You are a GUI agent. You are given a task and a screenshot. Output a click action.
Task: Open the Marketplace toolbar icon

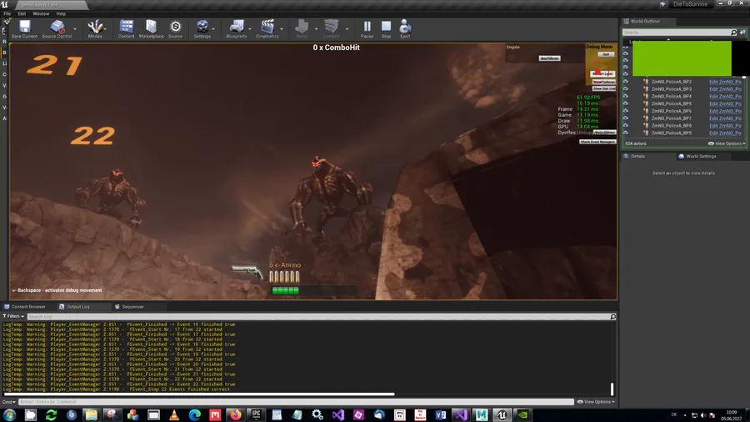pyautogui.click(x=151, y=28)
